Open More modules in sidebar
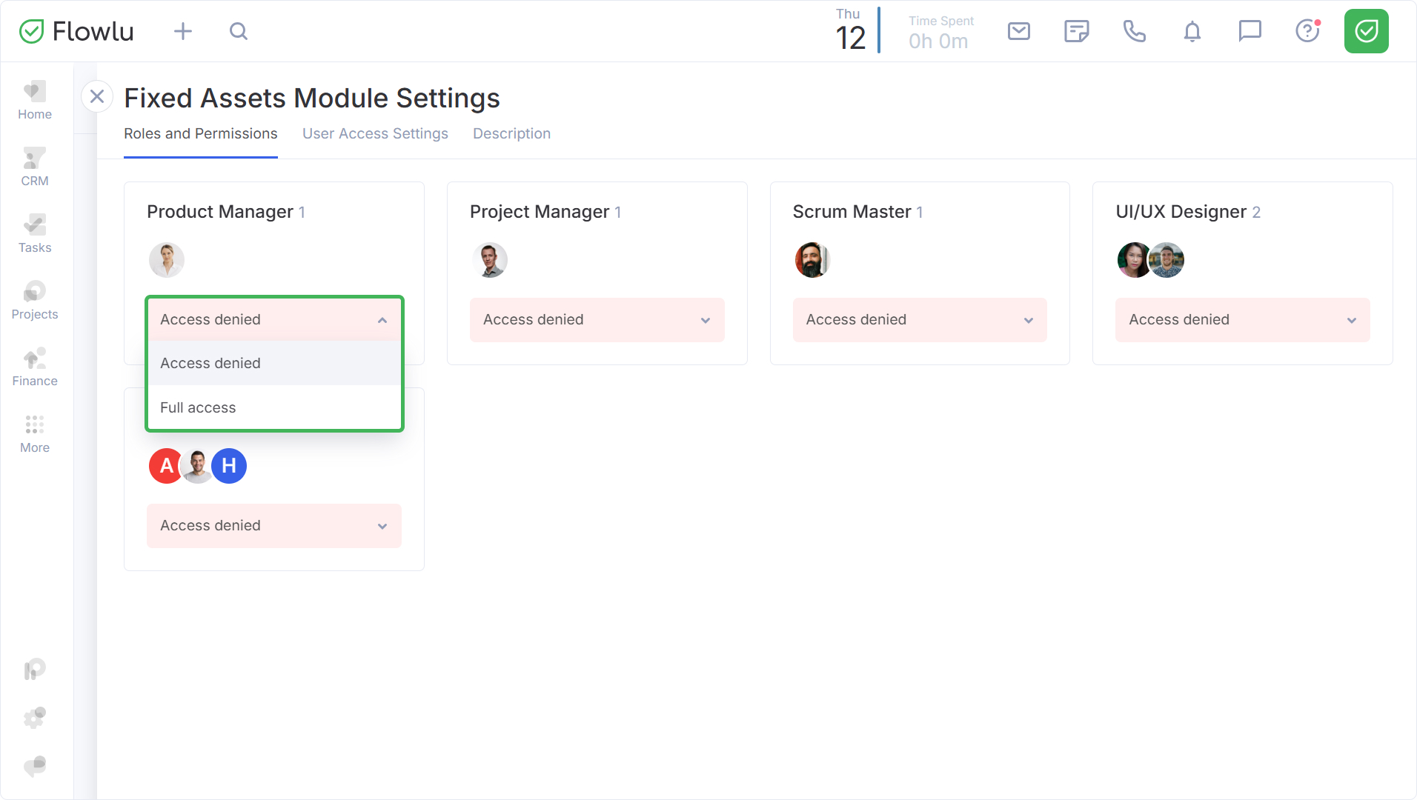Image resolution: width=1417 pixels, height=800 pixels. pos(35,433)
